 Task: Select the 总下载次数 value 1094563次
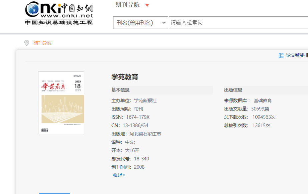(264, 117)
